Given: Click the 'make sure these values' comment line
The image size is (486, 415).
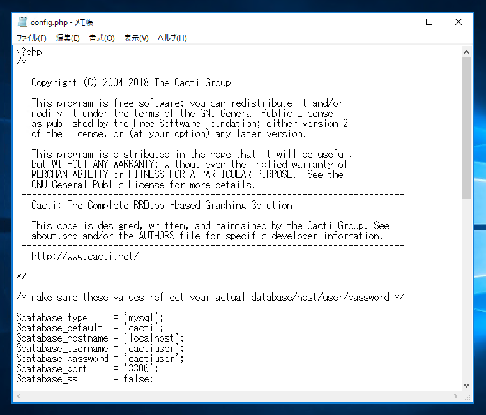Looking at the screenshot, I should coord(210,298).
